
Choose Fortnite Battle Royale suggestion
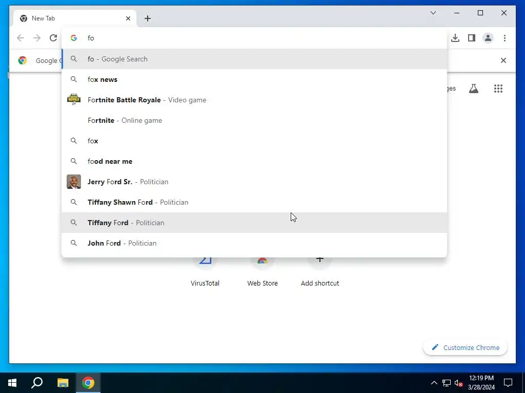pos(254,100)
